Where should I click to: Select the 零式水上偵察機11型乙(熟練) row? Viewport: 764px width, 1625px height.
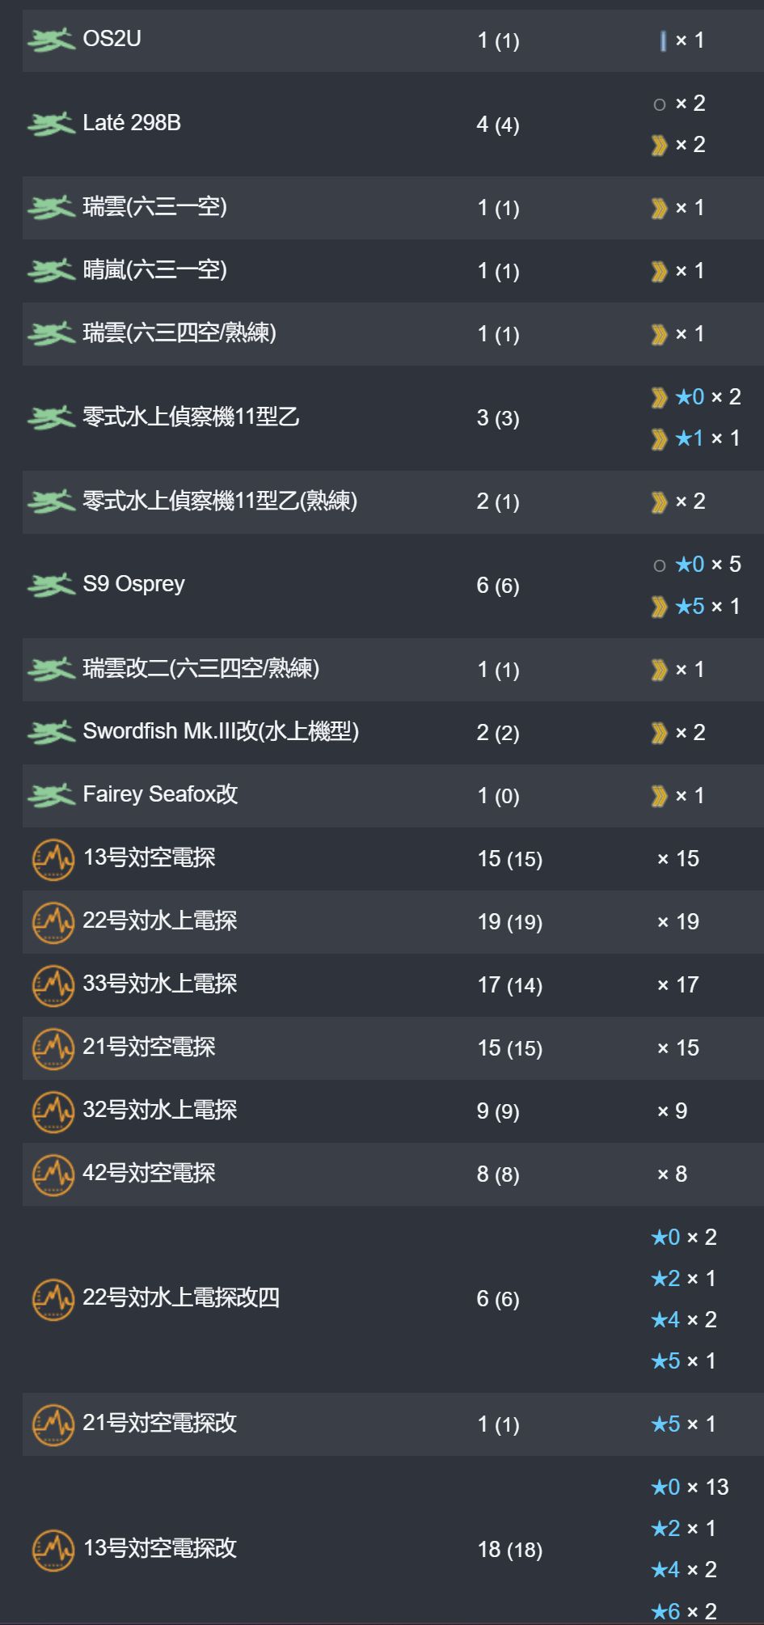[x=393, y=501]
